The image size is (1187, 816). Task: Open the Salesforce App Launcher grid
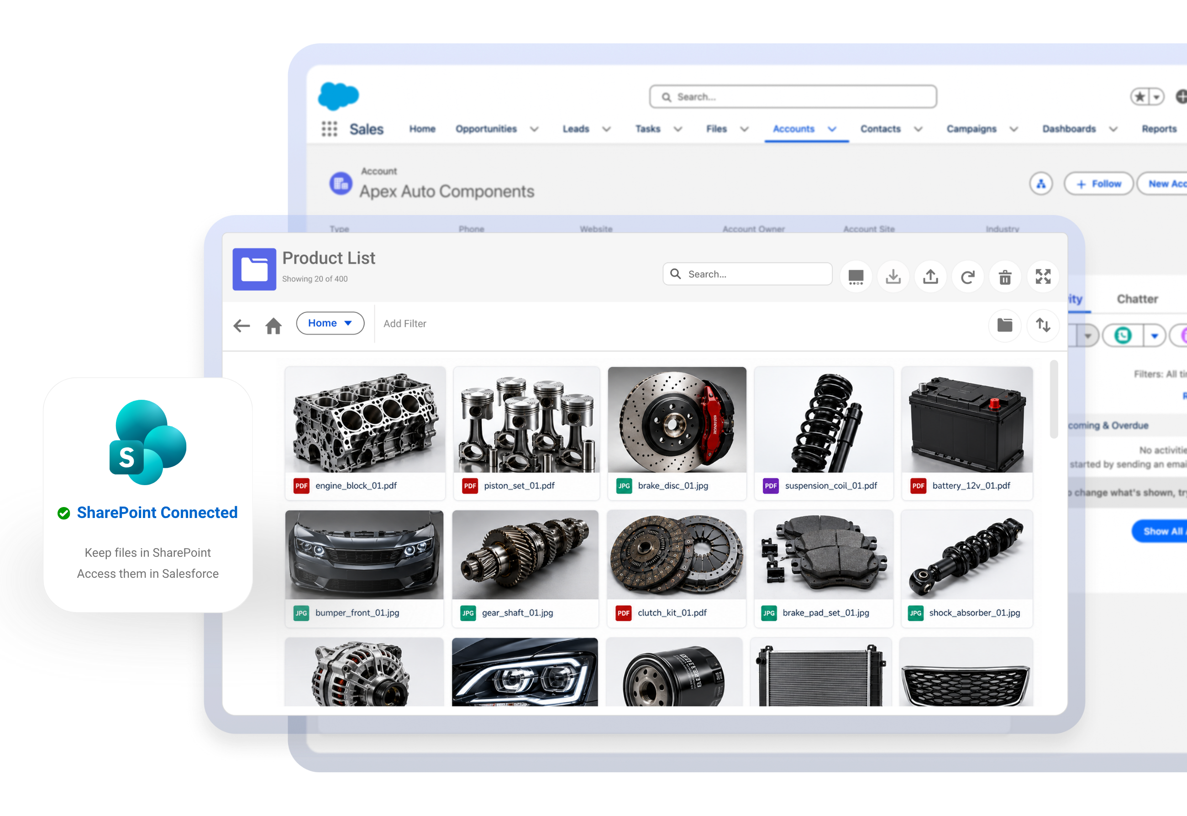click(329, 129)
